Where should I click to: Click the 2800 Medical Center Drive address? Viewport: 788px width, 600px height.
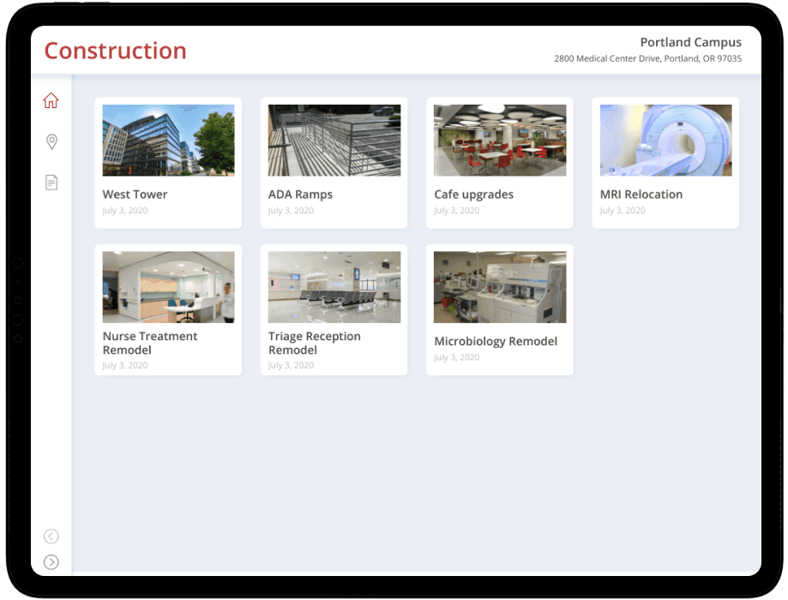point(647,59)
